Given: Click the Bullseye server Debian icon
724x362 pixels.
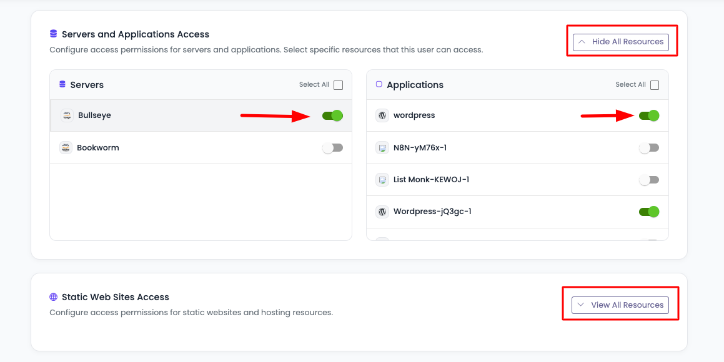Looking at the screenshot, I should [x=67, y=115].
